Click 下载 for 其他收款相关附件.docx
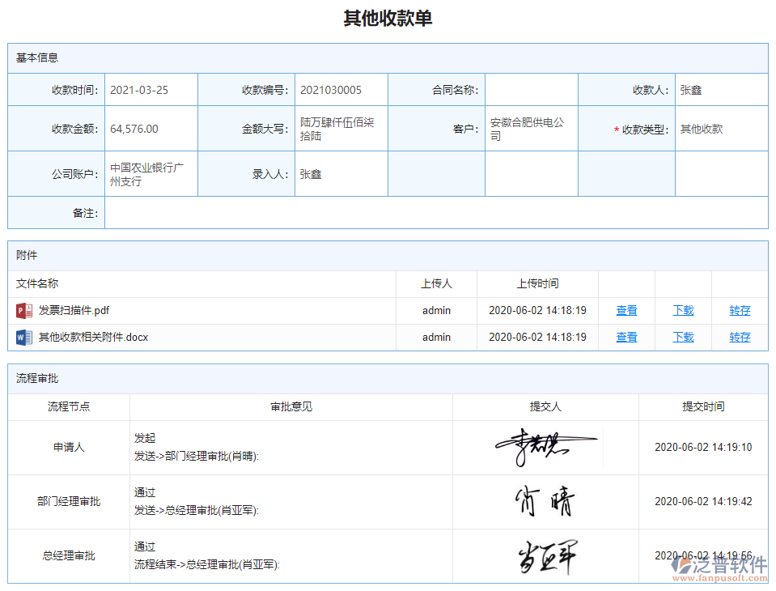Screen dimensions: 776x591 (x=682, y=338)
